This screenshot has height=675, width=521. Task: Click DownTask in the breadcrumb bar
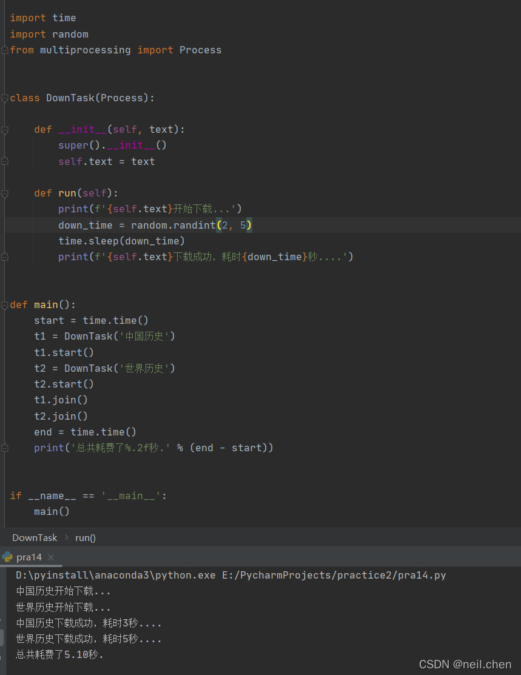(x=34, y=537)
